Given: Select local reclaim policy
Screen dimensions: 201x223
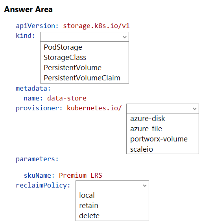Looking at the screenshot, I should (x=87, y=195).
